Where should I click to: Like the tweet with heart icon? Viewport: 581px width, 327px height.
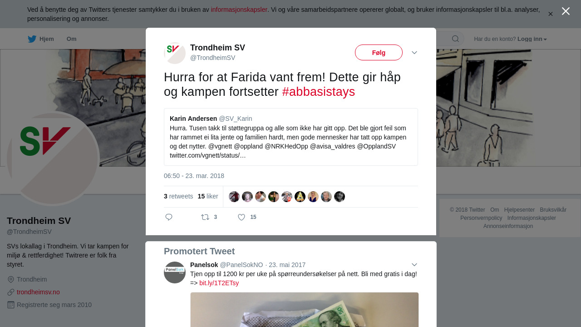point(241,217)
